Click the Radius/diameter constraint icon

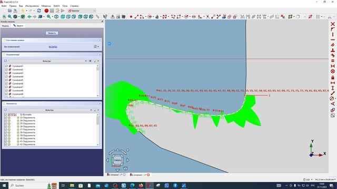332,99
